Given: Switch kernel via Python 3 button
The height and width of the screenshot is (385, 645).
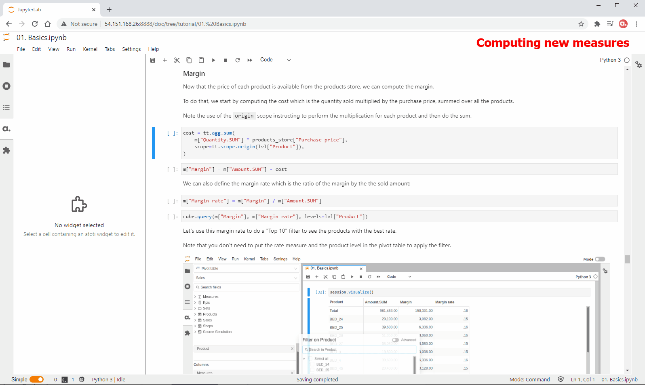Looking at the screenshot, I should pyautogui.click(x=610, y=60).
